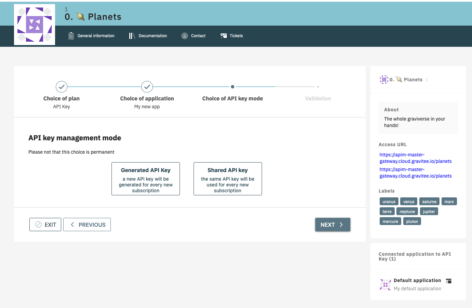Click the pluton label chip
Image resolution: width=472 pixels, height=308 pixels.
(x=412, y=221)
